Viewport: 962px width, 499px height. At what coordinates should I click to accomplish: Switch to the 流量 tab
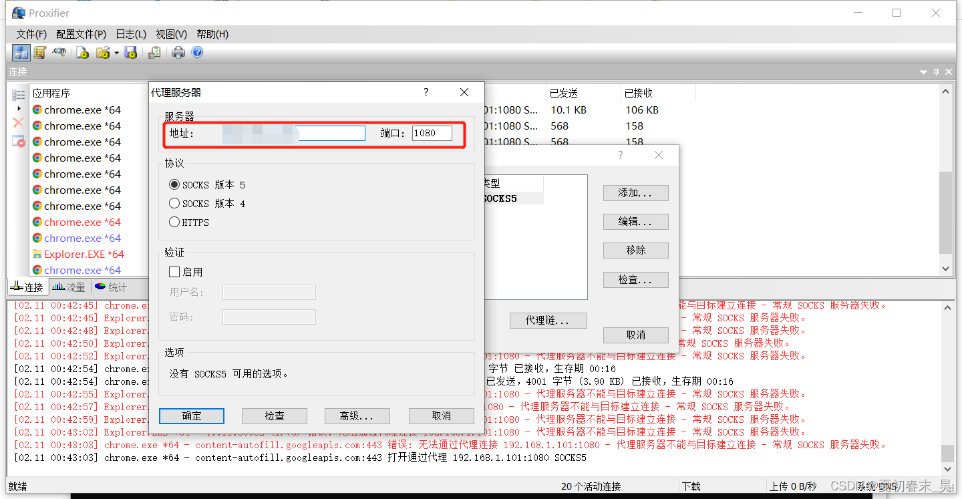[69, 287]
